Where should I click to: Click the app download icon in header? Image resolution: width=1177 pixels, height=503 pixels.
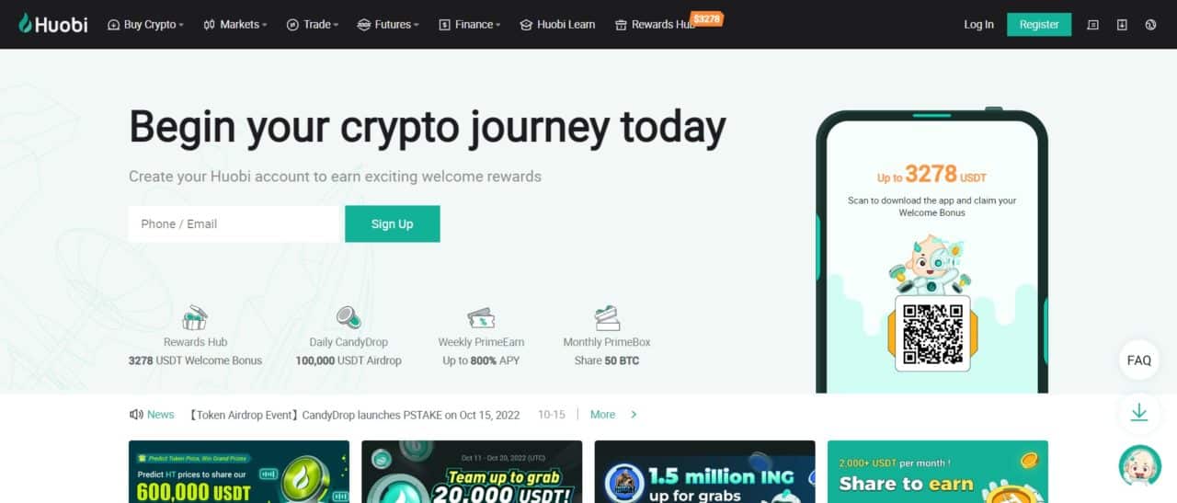tap(1122, 25)
